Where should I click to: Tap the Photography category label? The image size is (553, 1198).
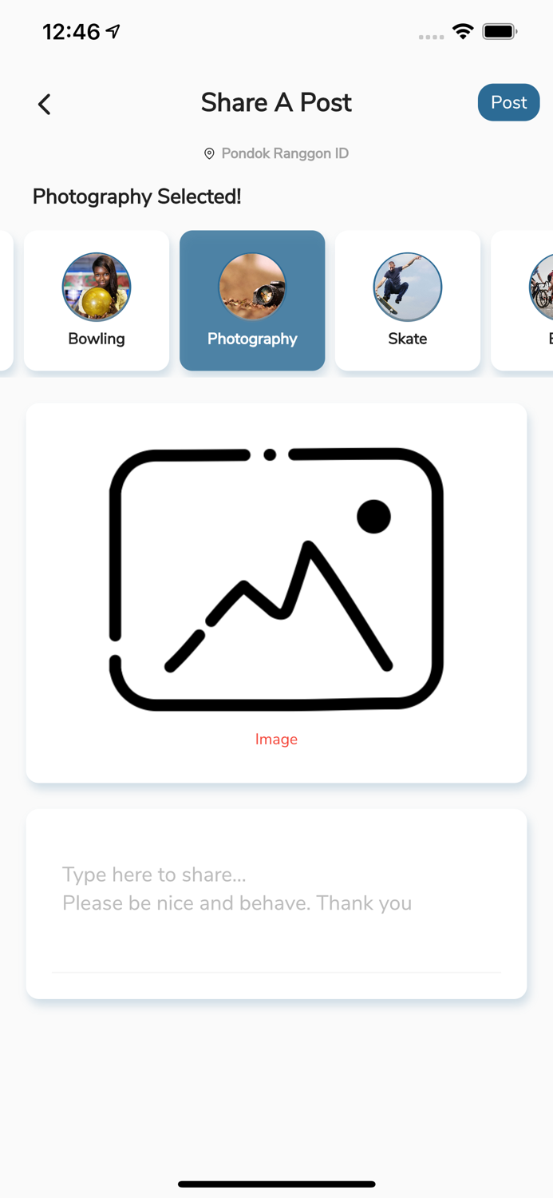pos(252,339)
